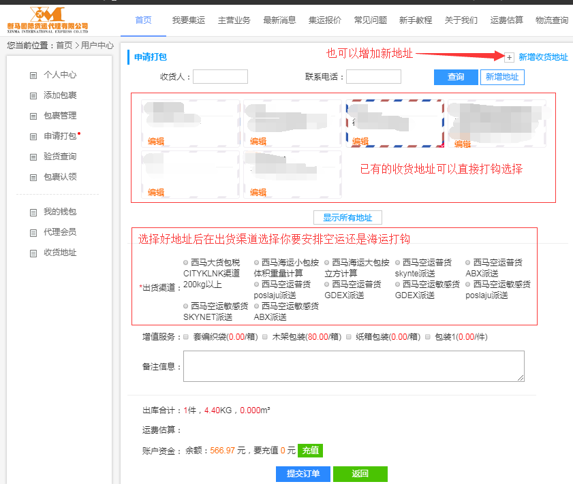
Task: Check the 木架包装 service checkbox
Action: pyautogui.click(x=265, y=337)
